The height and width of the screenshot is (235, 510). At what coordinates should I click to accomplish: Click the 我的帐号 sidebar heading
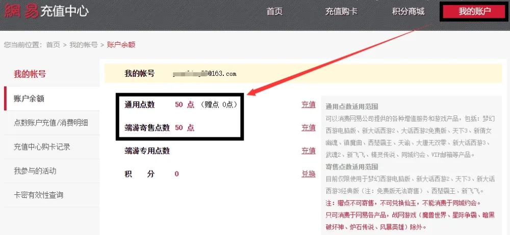click(30, 74)
